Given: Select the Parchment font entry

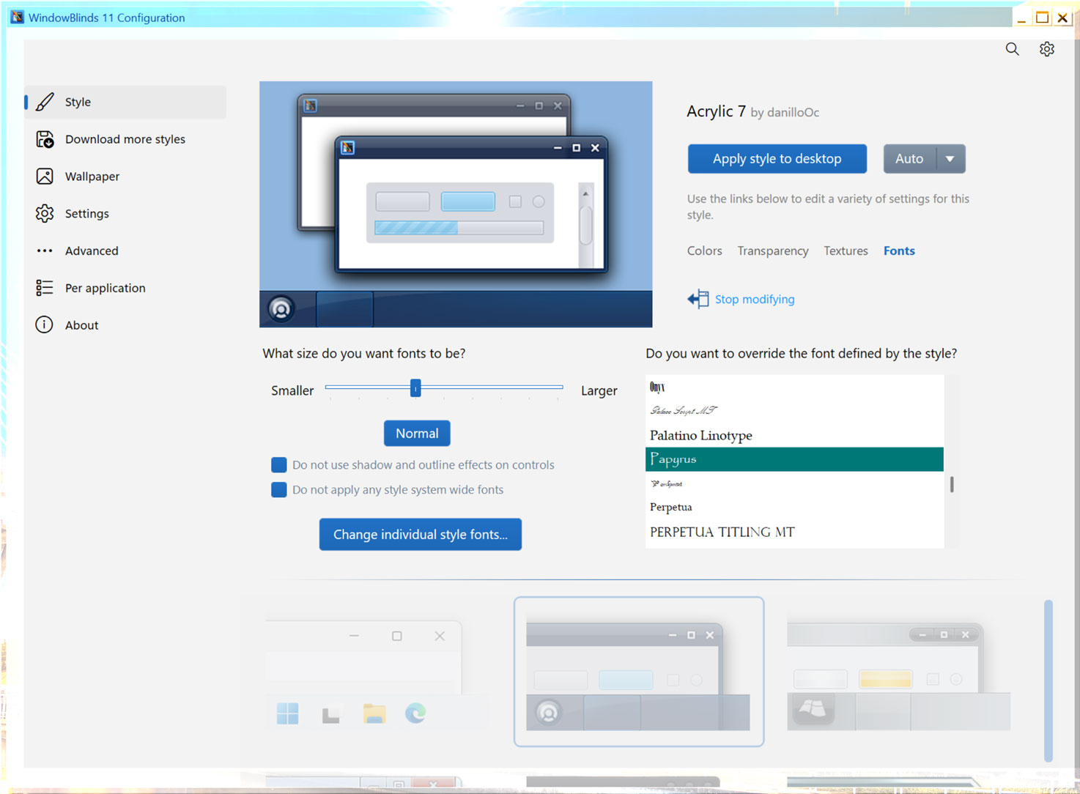Looking at the screenshot, I should point(794,483).
